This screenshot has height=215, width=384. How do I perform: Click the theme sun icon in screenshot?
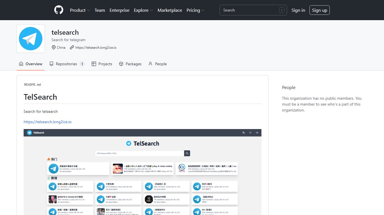[x=250, y=133]
